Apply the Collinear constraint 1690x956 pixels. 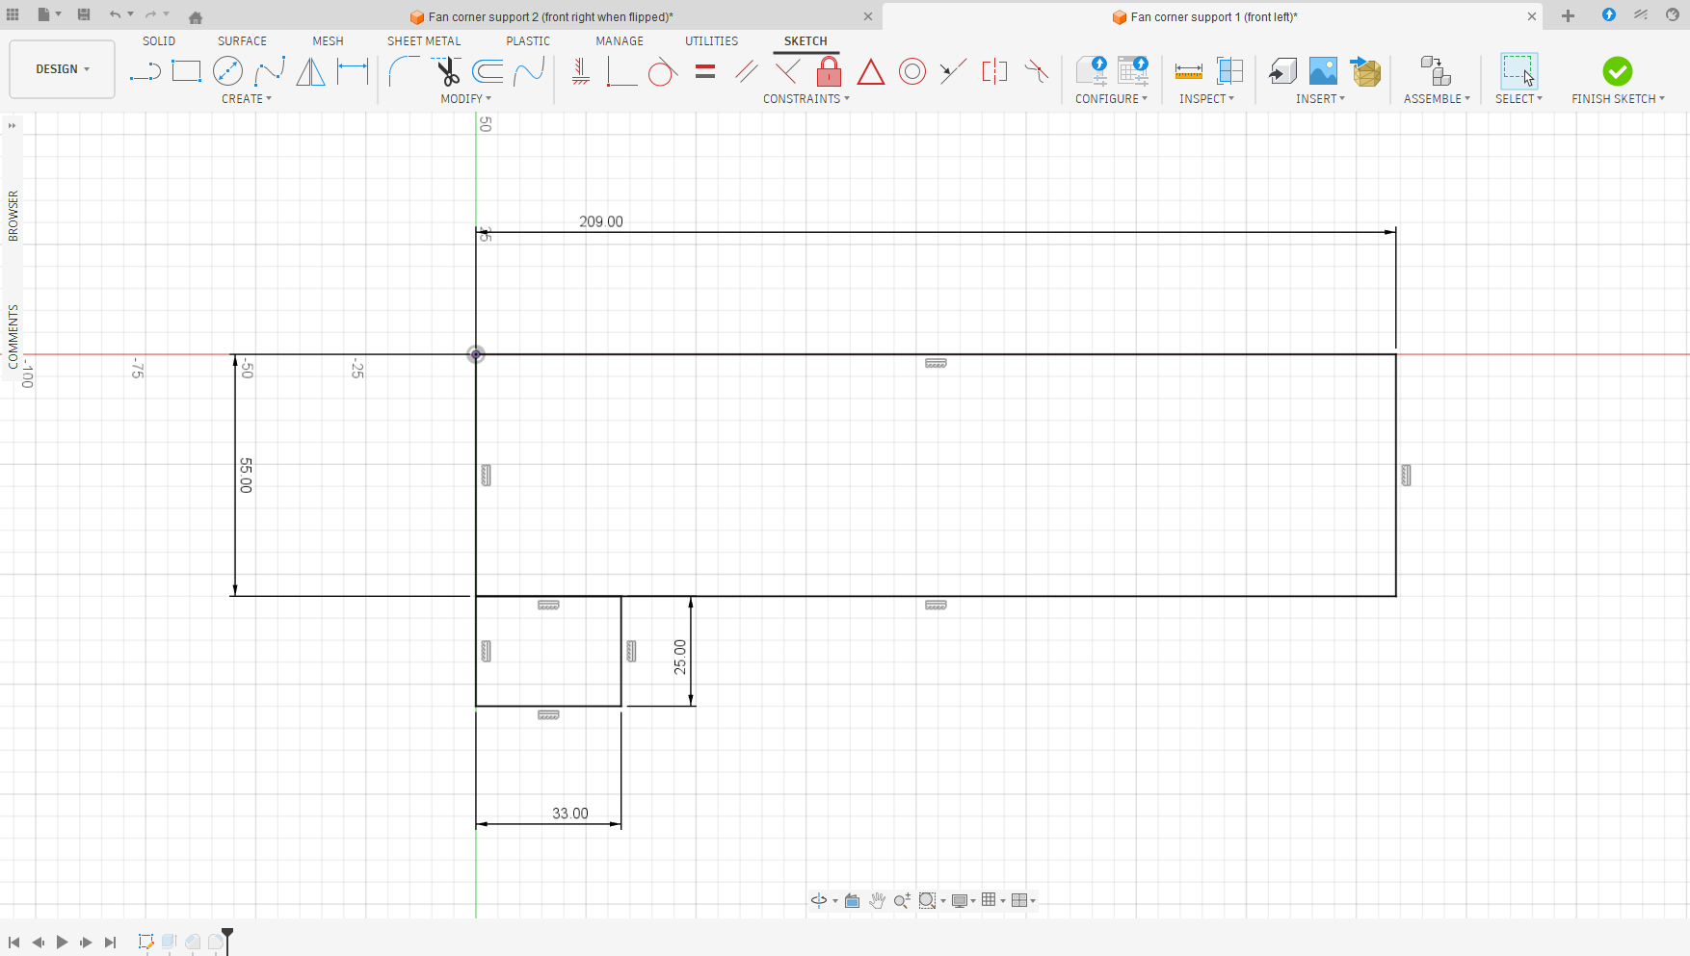point(953,71)
